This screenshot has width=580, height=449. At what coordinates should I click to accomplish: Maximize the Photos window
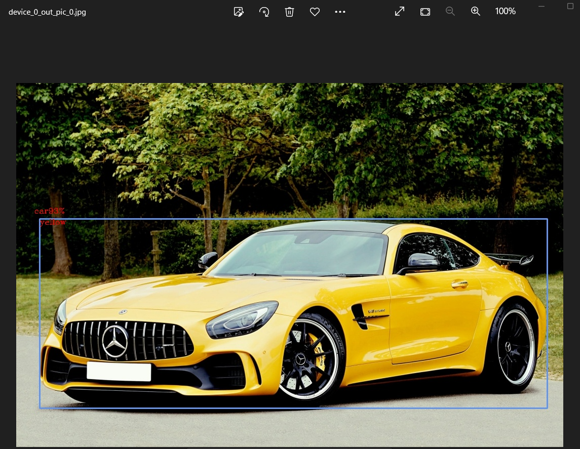570,6
